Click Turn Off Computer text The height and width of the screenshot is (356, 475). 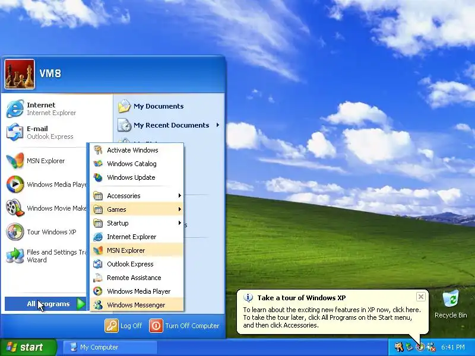(192, 326)
